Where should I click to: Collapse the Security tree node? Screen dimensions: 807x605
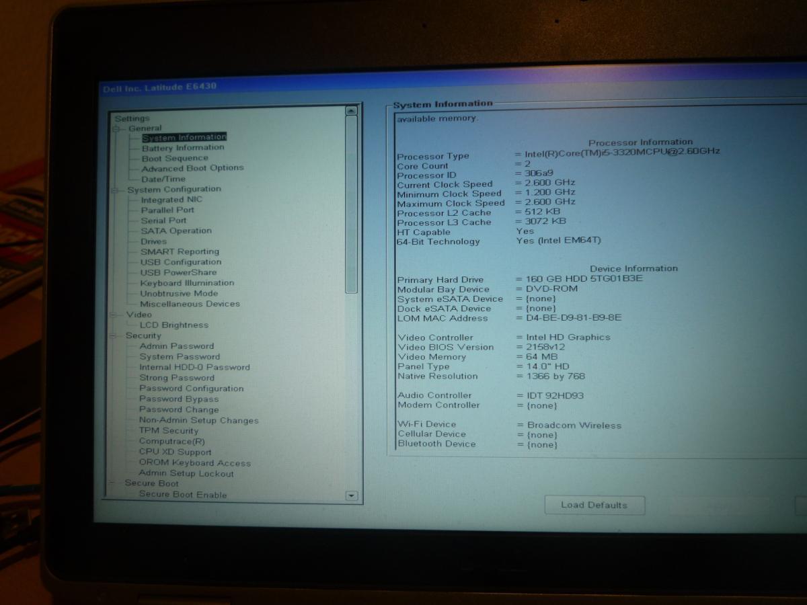click(x=114, y=336)
